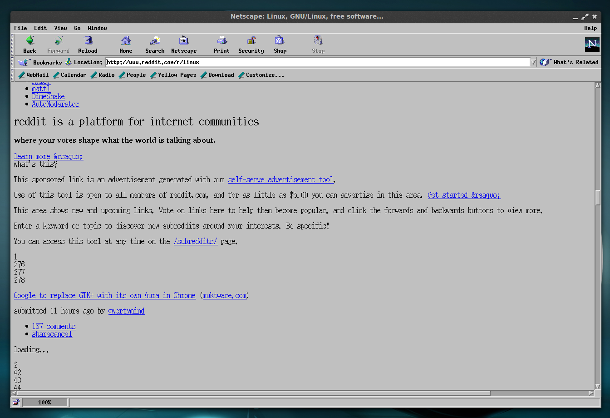This screenshot has width=610, height=418.
Task: Open the File menu
Action: (x=20, y=28)
